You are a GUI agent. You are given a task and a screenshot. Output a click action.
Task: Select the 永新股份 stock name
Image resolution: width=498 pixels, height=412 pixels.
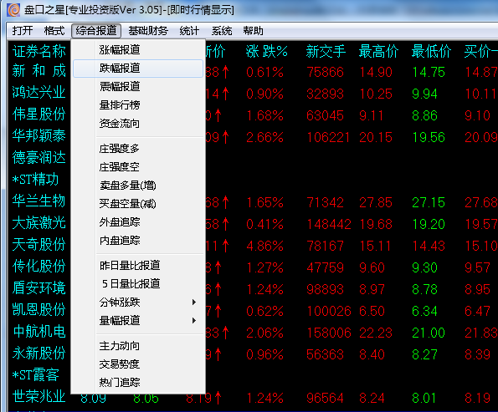(x=39, y=353)
